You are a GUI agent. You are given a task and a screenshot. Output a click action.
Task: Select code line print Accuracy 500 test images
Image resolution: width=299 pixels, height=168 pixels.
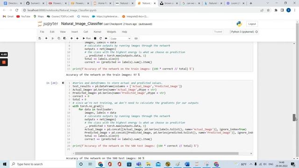point(135,146)
